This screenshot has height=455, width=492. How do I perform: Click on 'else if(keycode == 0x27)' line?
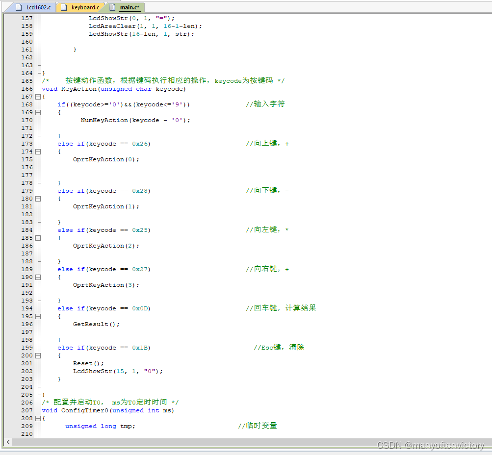pos(104,269)
